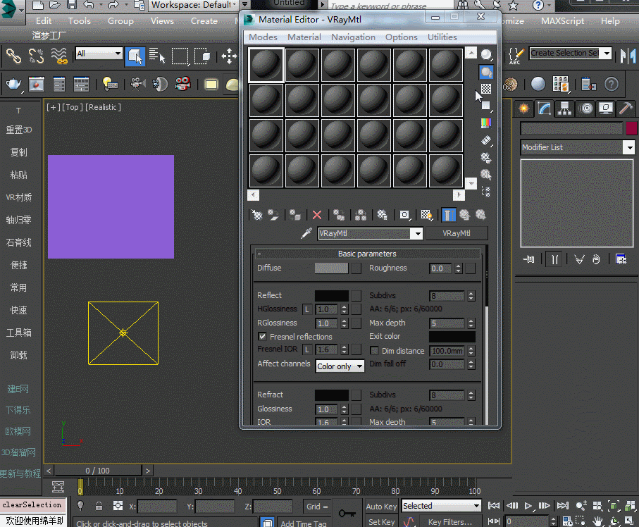
Task: Open the Diffuse color swatch
Action: 330,268
